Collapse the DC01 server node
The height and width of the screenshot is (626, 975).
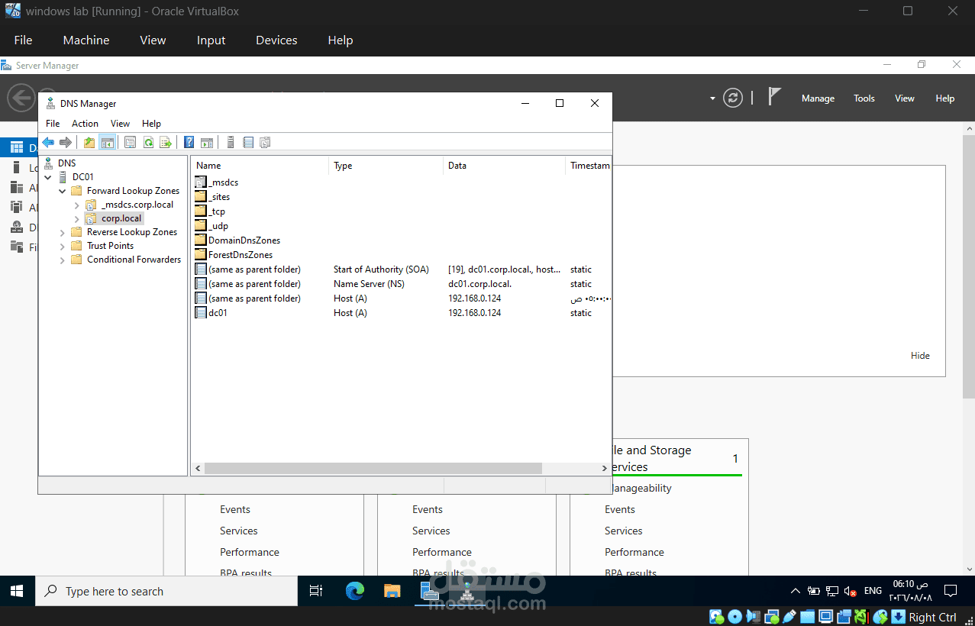(x=48, y=177)
